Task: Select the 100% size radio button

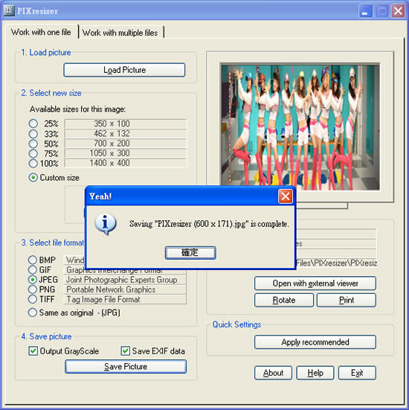Action: pyautogui.click(x=33, y=163)
